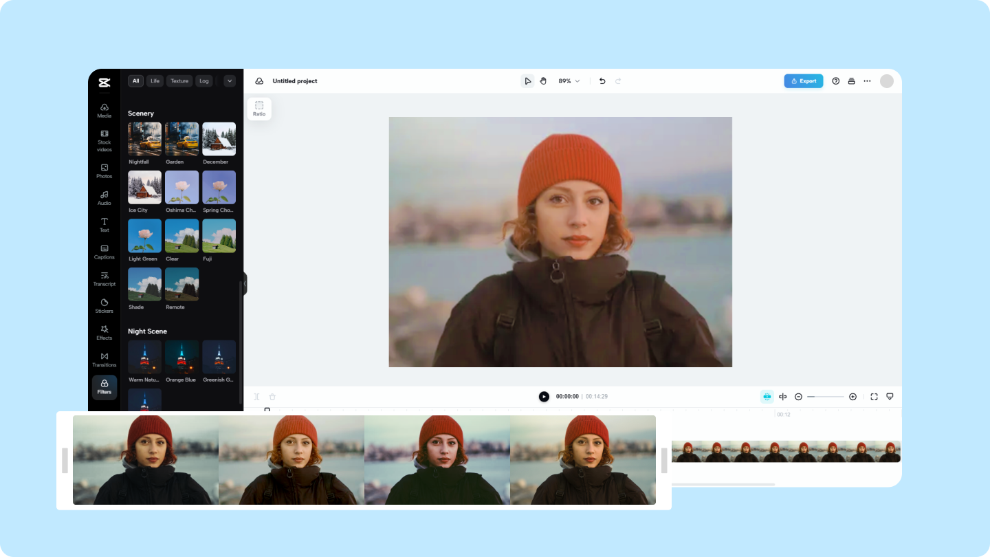Switch to the Texture filters tab

click(x=179, y=81)
